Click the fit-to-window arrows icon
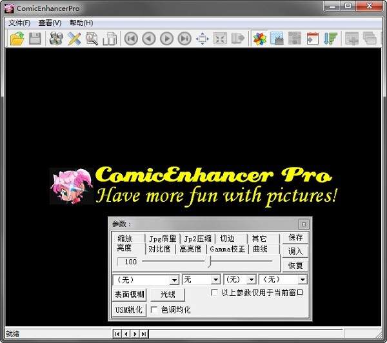The height and width of the screenshot is (343, 387). 220,39
